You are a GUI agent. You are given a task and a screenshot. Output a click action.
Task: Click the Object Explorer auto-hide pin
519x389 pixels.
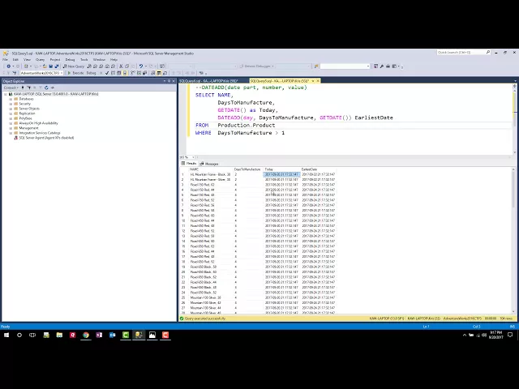pos(169,81)
